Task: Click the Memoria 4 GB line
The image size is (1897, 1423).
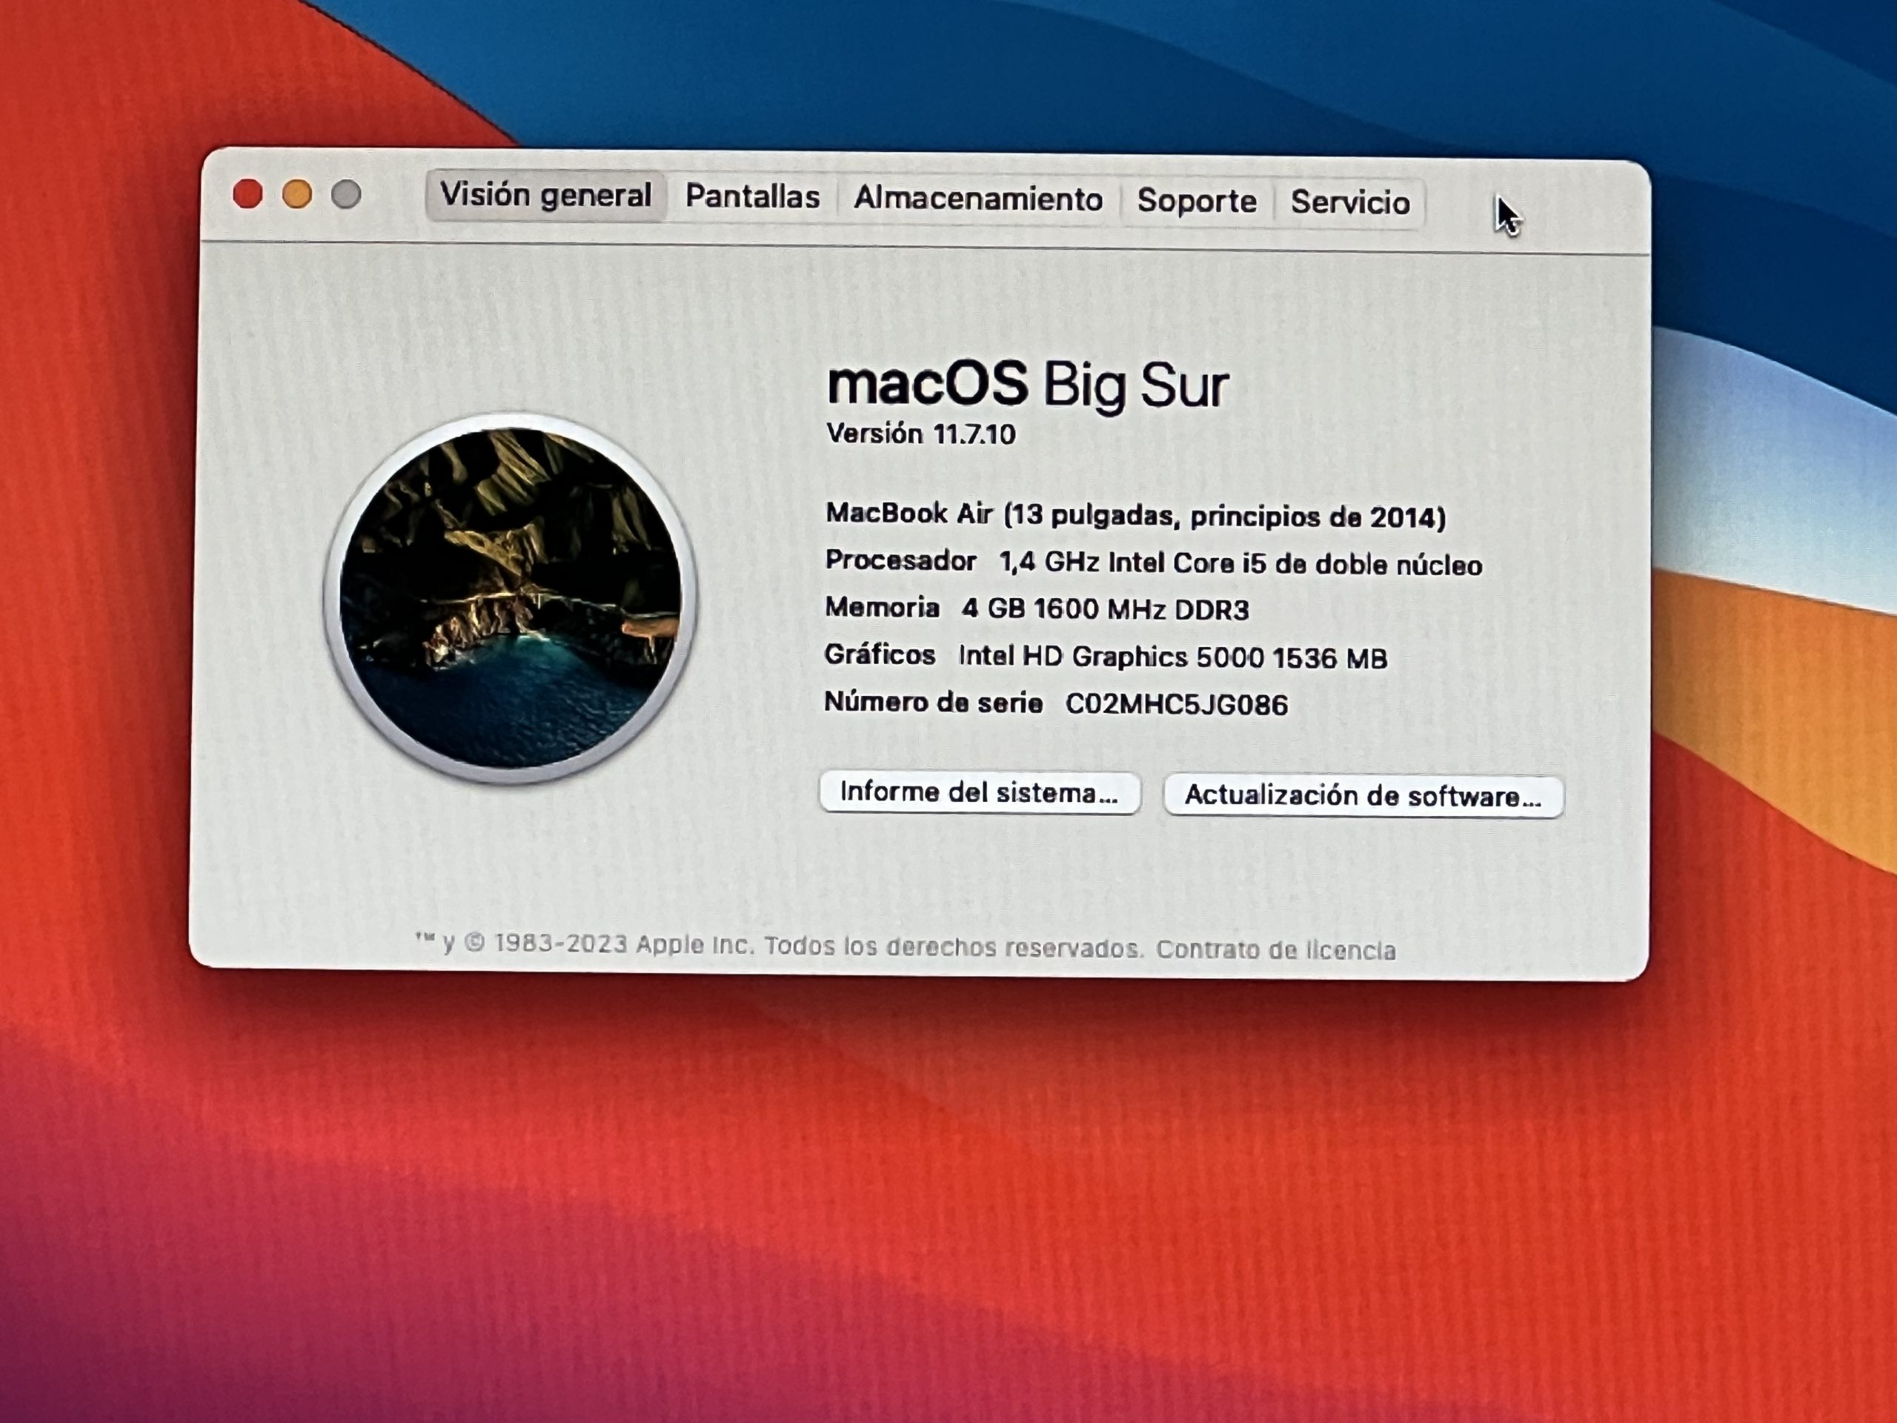Action: tap(1036, 609)
